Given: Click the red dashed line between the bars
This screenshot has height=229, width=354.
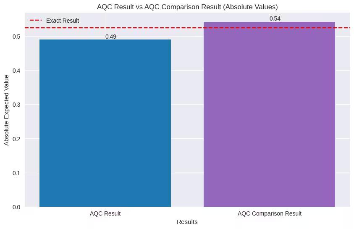Looking at the screenshot, I should coord(187,28).
